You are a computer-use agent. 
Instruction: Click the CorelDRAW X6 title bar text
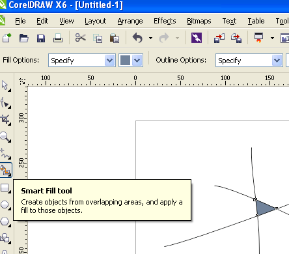[66, 5]
